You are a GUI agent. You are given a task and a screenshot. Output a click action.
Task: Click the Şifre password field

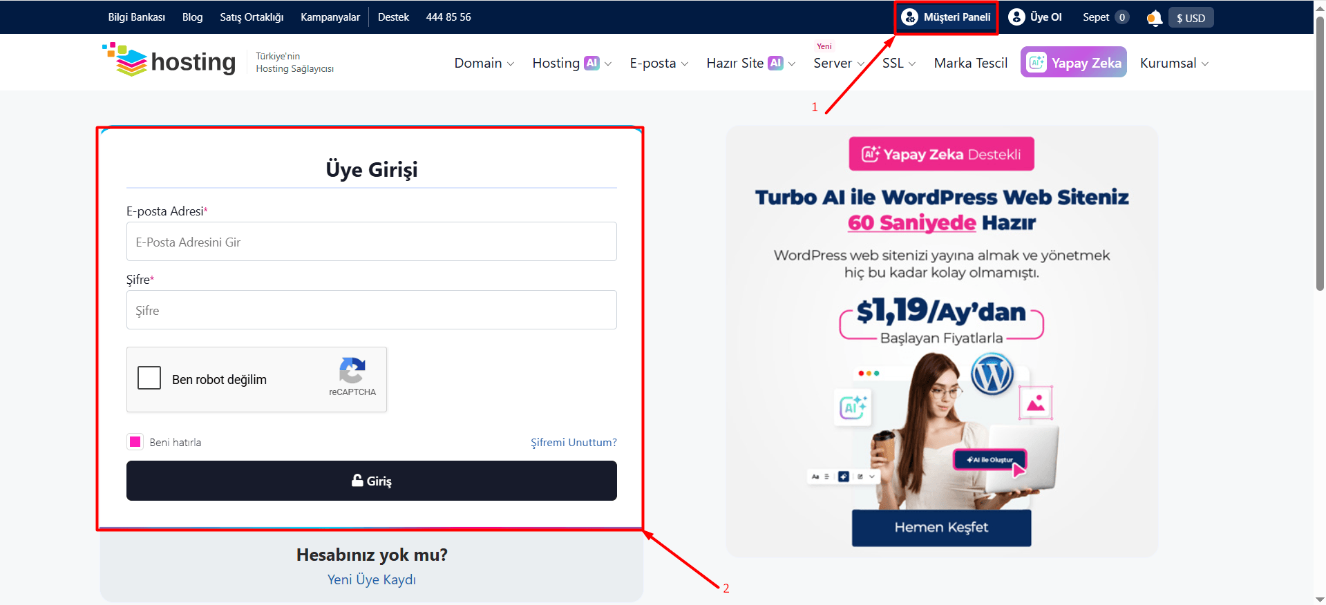(372, 309)
